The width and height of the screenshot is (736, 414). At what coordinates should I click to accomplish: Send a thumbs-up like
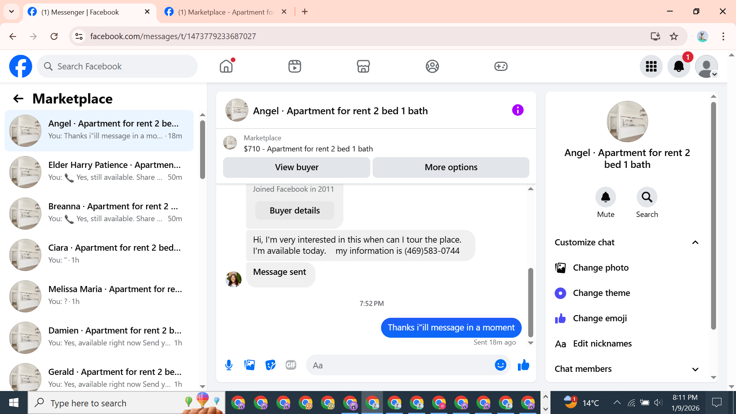[x=523, y=365]
